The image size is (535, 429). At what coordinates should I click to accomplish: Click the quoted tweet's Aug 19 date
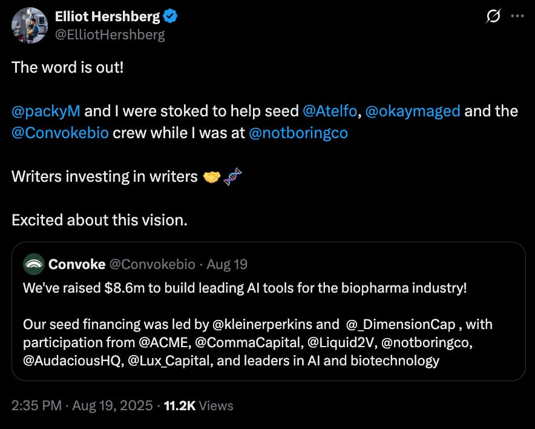tap(227, 264)
